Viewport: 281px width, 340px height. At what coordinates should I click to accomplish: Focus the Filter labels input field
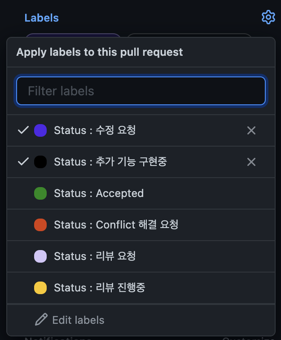[141, 91]
